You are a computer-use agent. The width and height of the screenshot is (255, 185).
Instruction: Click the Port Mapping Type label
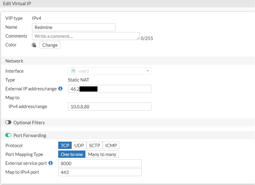click(x=24, y=154)
